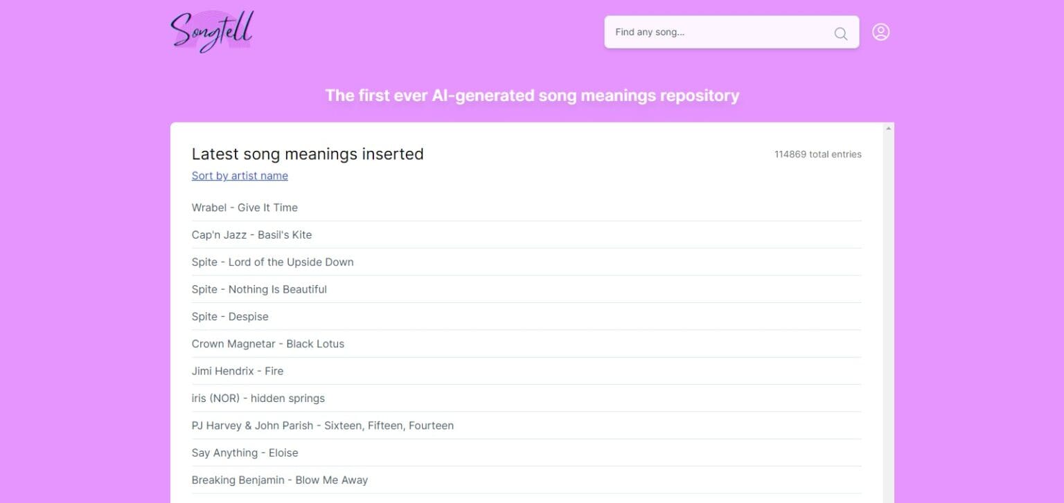Click the magnifier search icon
Viewport: 1064px width, 503px height.
[840, 33]
